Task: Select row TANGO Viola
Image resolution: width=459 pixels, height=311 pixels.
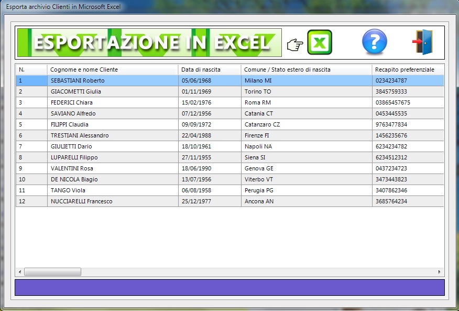Action: pyautogui.click(x=230, y=190)
